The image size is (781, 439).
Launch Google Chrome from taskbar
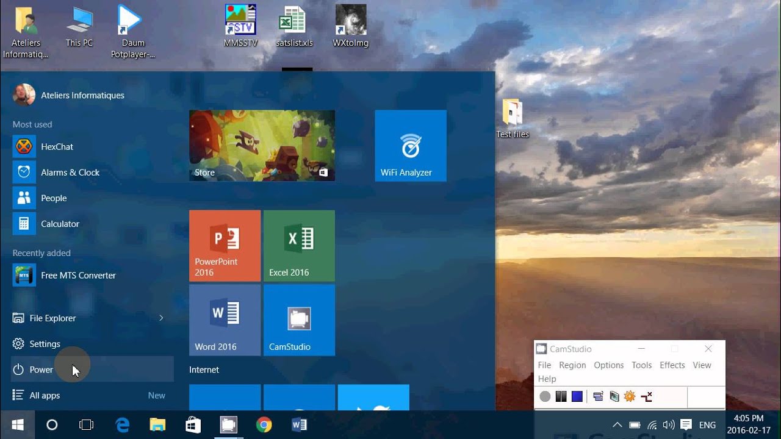click(x=264, y=425)
